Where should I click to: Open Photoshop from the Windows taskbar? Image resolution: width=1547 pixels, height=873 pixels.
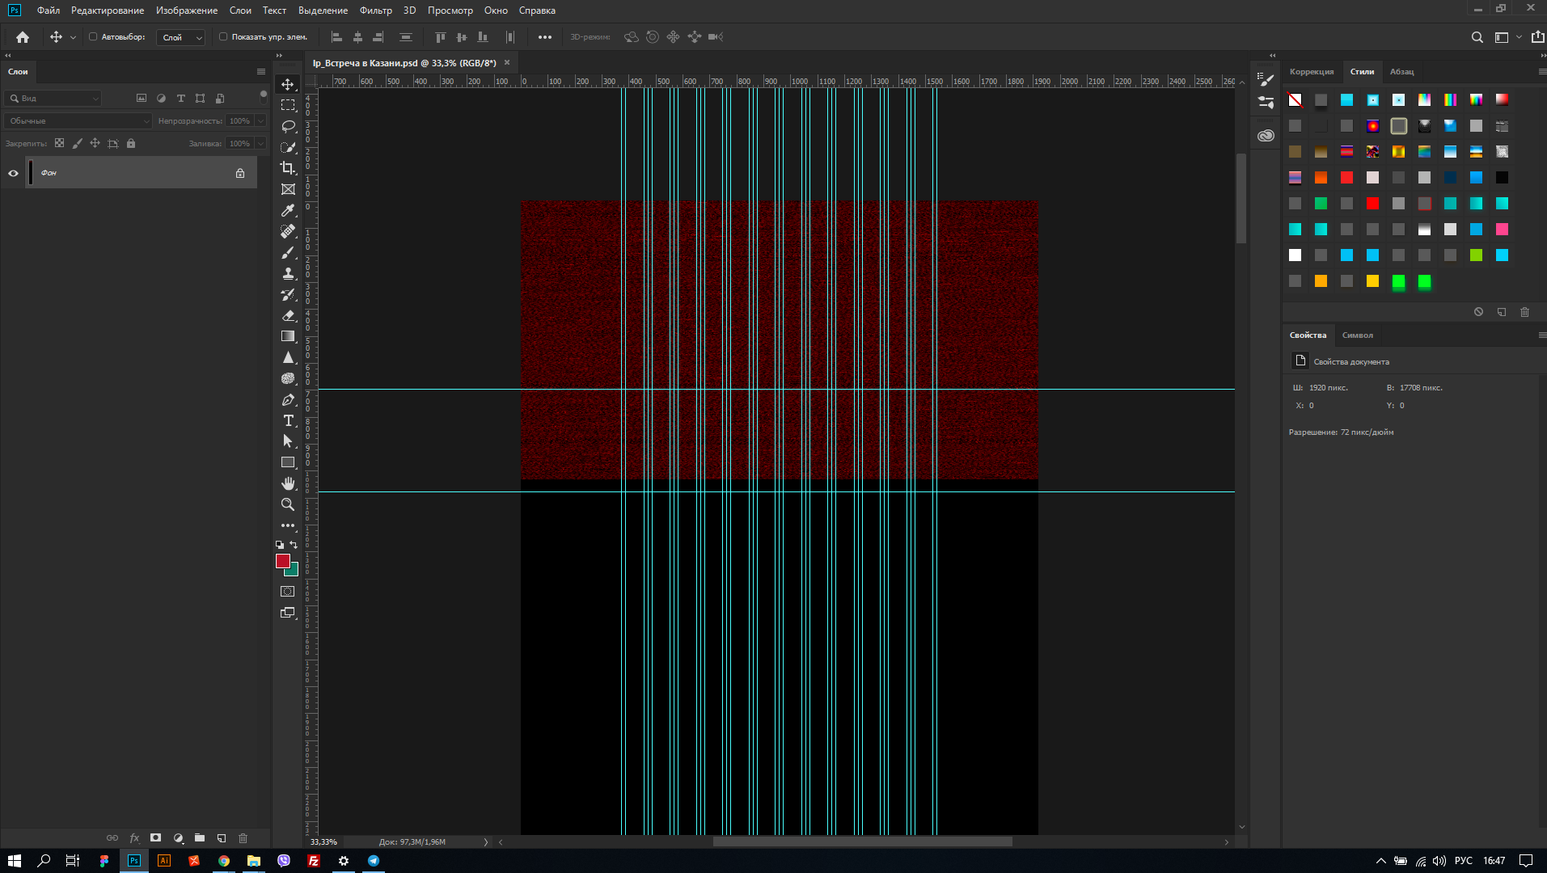pos(134,861)
